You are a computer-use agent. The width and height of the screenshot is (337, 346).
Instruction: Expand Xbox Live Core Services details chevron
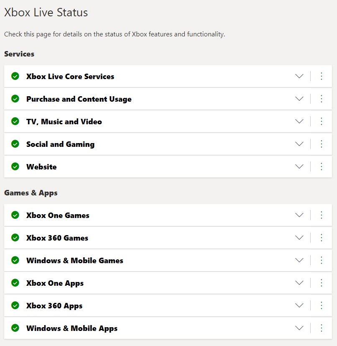click(x=299, y=76)
